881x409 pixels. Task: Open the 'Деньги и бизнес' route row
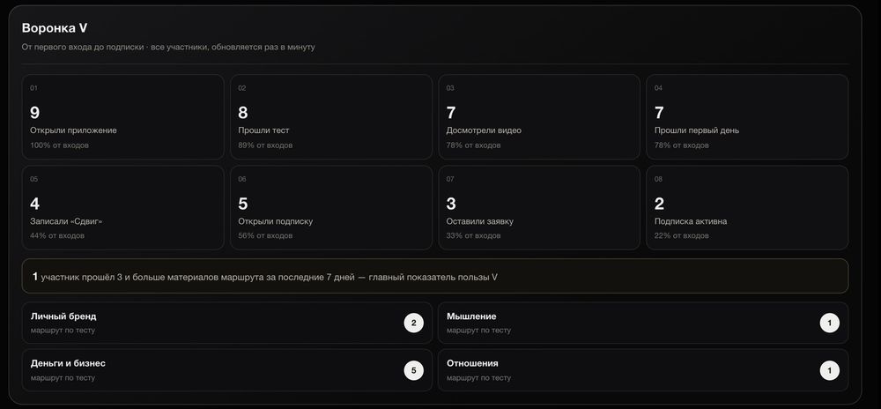tap(227, 370)
